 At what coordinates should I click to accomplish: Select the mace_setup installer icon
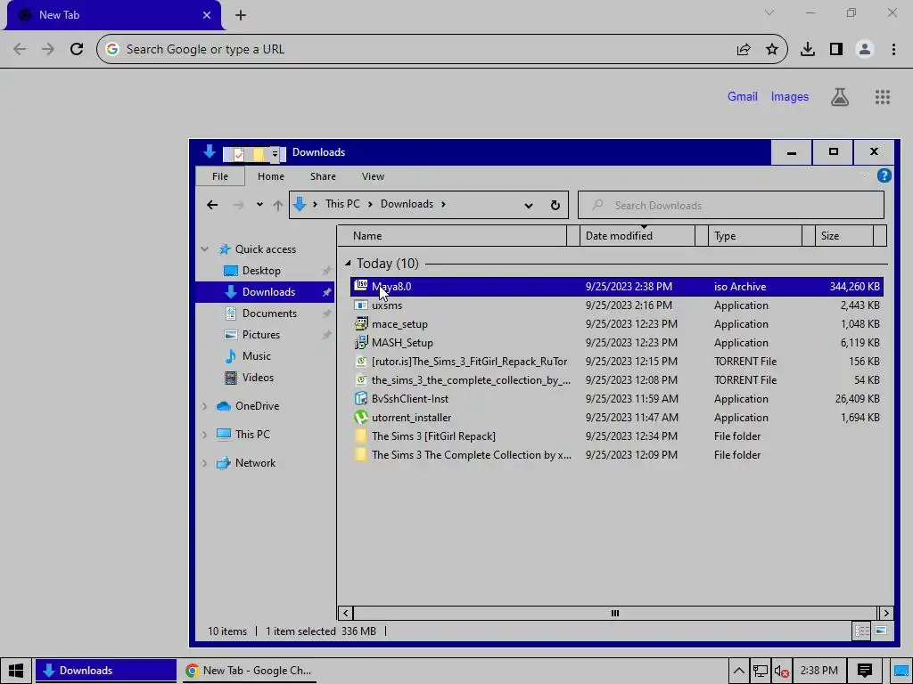361,324
